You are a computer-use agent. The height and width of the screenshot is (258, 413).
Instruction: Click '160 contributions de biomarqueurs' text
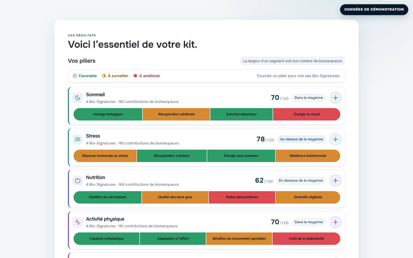148,143
